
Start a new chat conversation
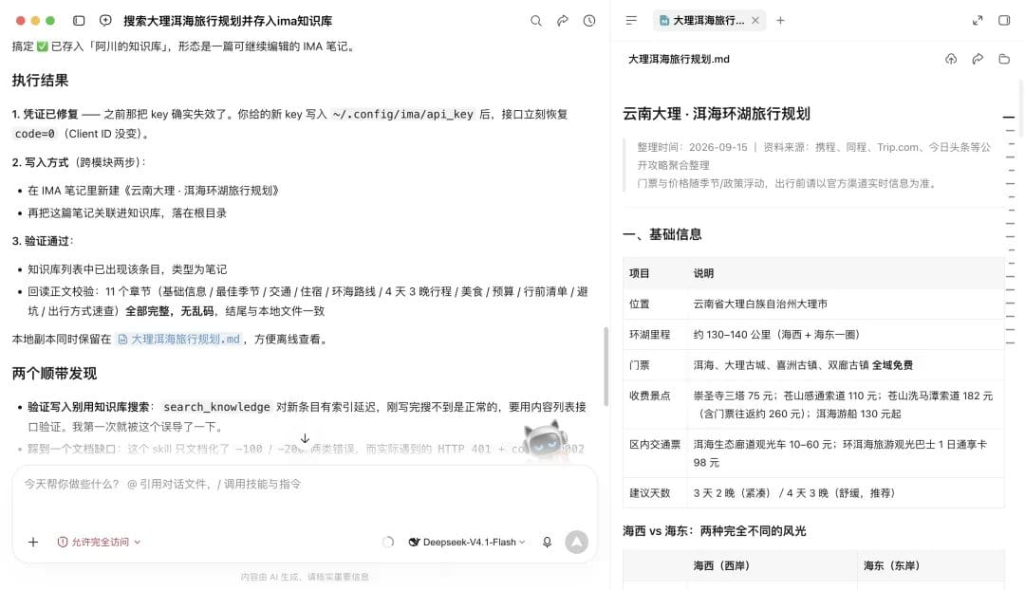point(105,21)
